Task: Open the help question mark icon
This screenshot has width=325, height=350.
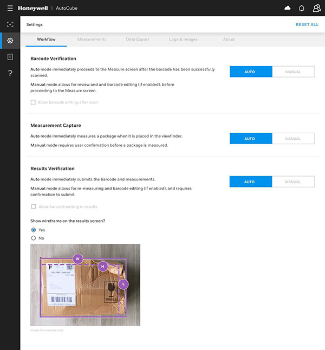Action: [10, 73]
